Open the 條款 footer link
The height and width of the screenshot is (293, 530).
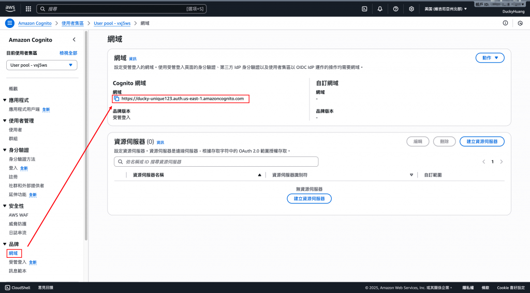pyautogui.click(x=485, y=288)
